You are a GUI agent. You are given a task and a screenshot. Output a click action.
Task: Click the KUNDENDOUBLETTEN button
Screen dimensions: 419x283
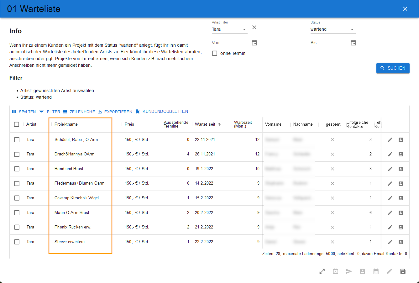coord(162,112)
